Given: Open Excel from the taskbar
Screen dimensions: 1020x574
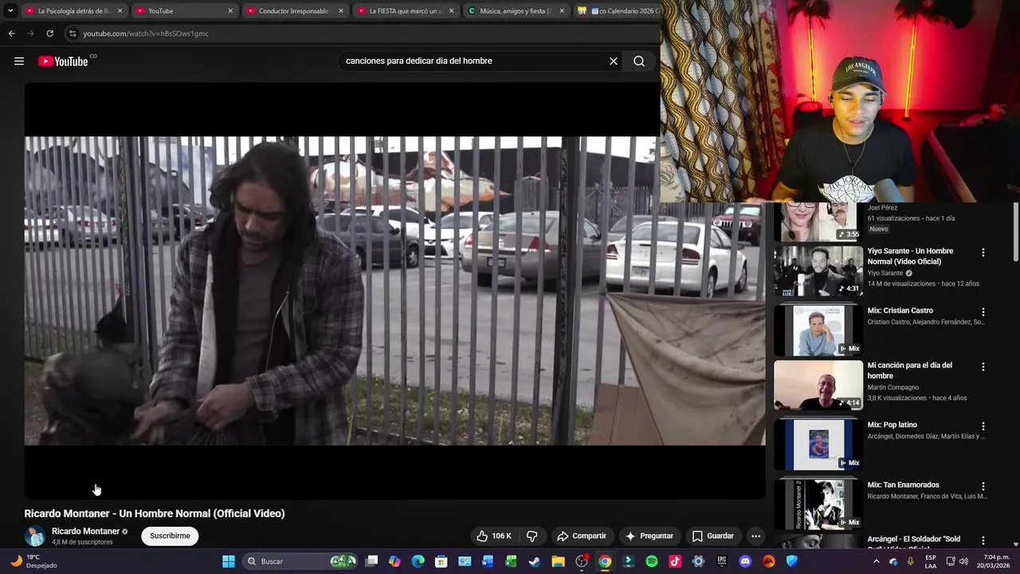Looking at the screenshot, I should (512, 561).
